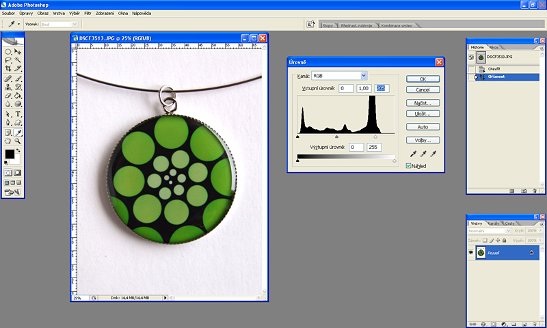The height and width of the screenshot is (328, 547).
Task: Toggle the history source box beside Oříznout
Action: point(471,77)
